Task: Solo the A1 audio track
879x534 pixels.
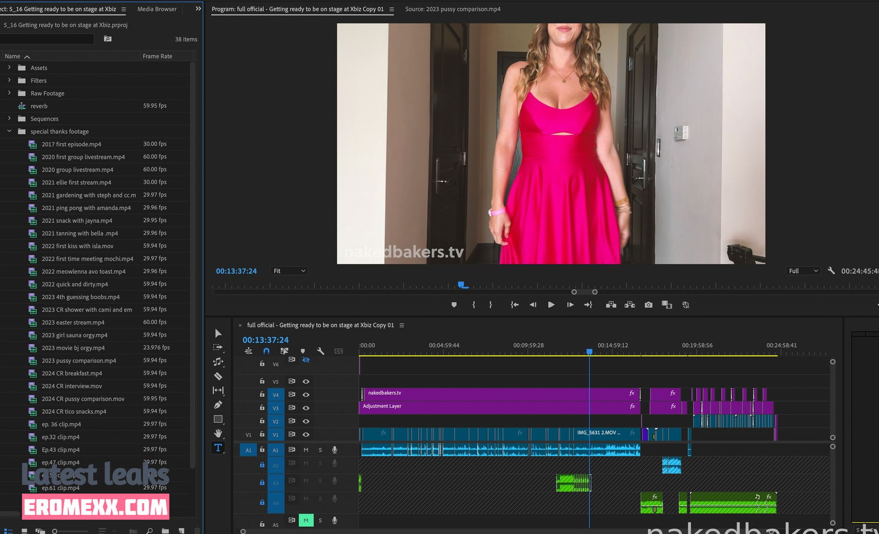Action: [x=320, y=449]
